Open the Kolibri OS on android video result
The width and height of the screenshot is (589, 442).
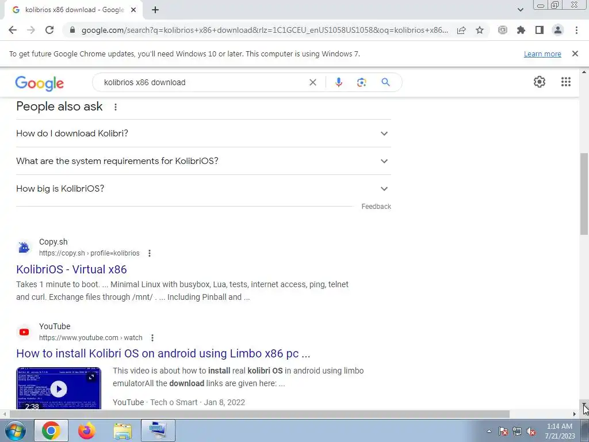click(163, 354)
